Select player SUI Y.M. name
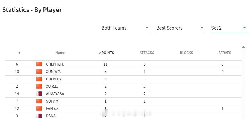This screenshot has width=252, height=119. (53, 101)
